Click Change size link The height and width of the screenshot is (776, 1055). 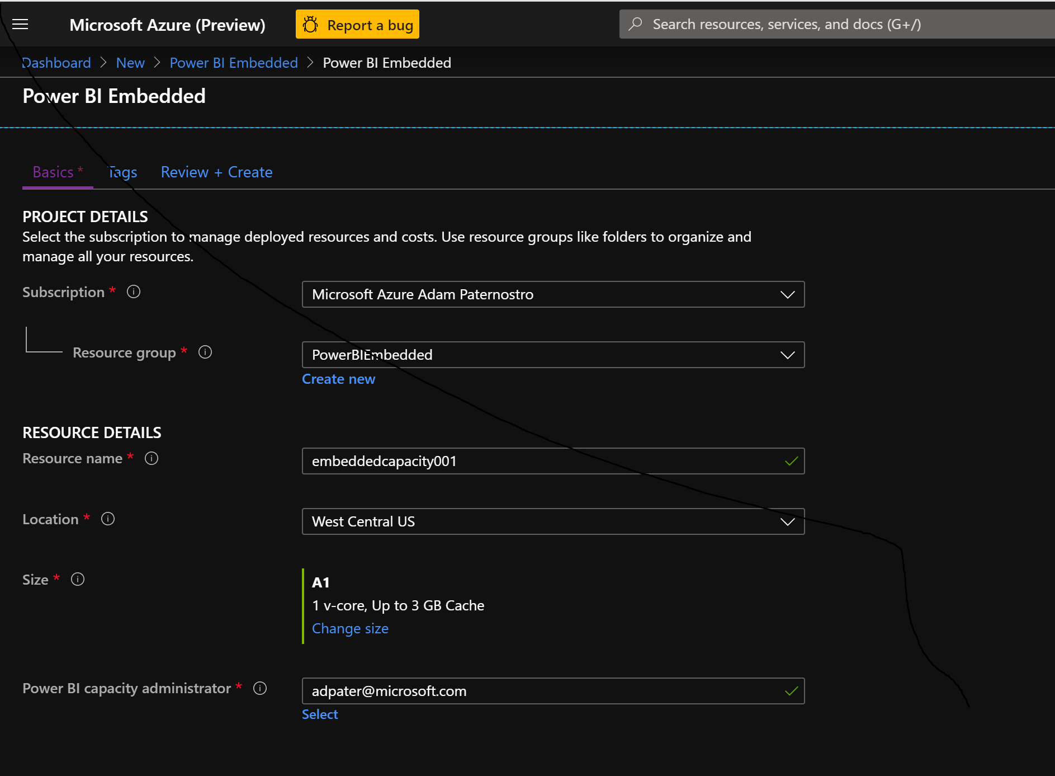350,628
